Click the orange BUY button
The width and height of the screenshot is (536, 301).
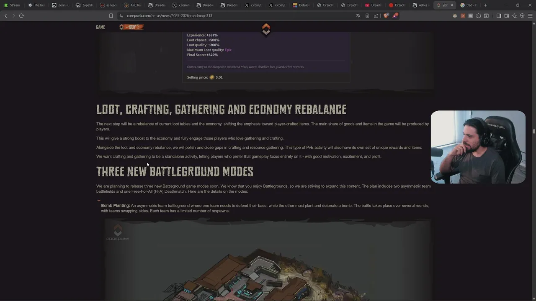pos(131,27)
